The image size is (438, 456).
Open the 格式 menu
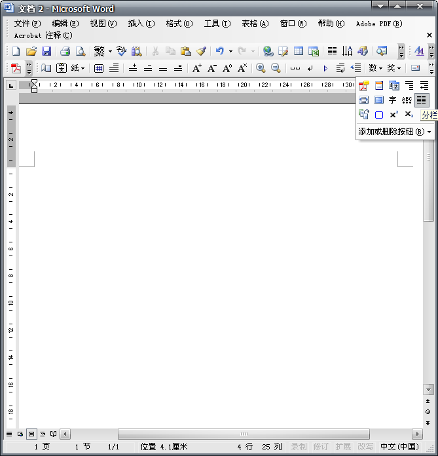(x=179, y=24)
